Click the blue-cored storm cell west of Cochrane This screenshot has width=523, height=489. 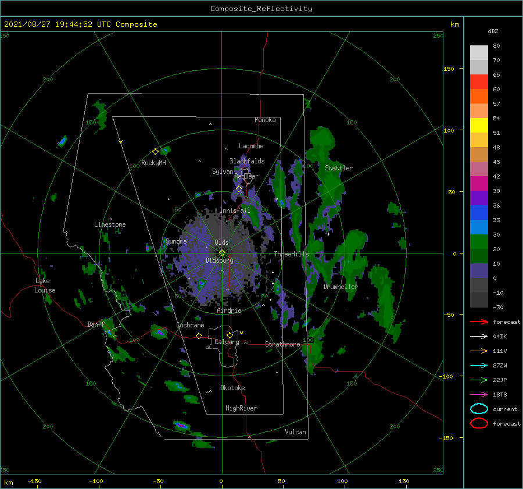coord(159,332)
